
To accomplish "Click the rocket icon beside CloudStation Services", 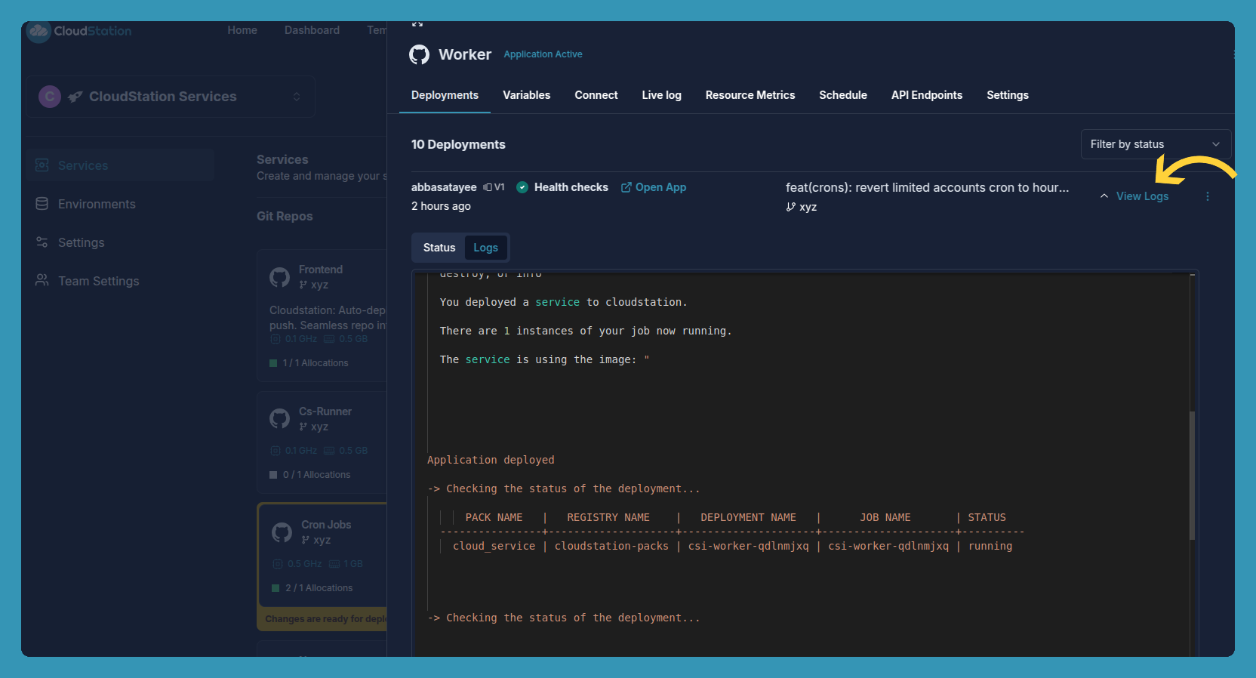I will pyautogui.click(x=75, y=97).
